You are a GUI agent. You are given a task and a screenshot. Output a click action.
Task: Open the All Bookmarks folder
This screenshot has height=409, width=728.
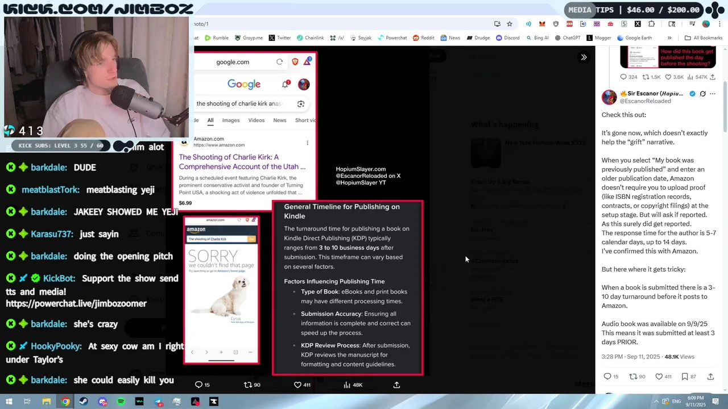coord(704,38)
